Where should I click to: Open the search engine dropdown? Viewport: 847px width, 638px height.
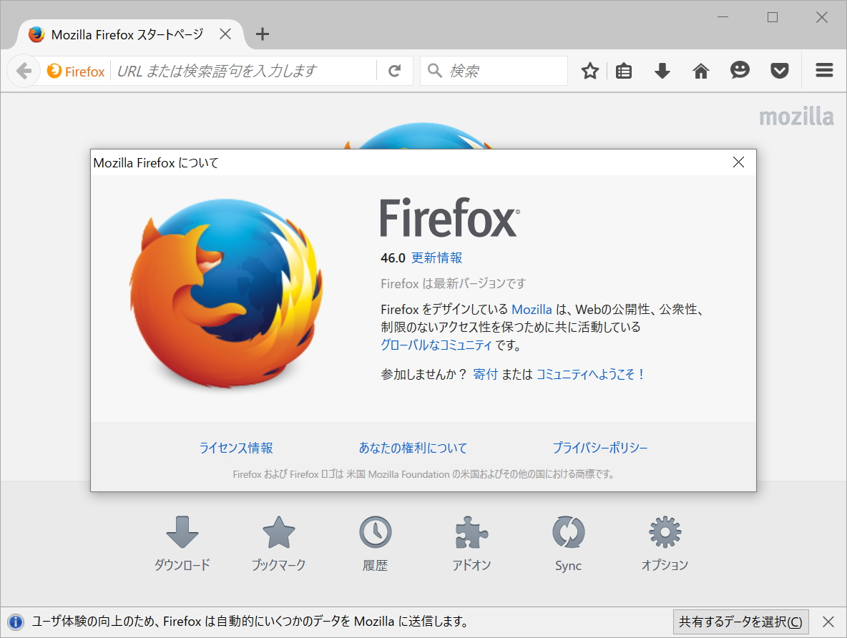coord(434,71)
